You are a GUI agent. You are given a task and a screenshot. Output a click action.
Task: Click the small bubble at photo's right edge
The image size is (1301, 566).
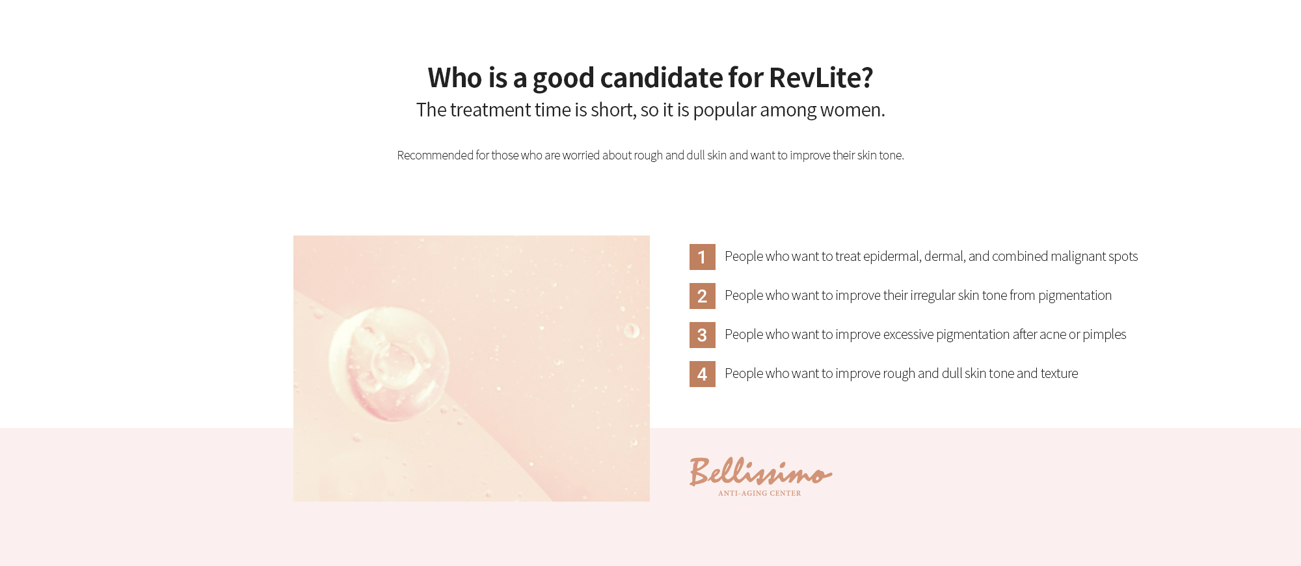coord(632,330)
